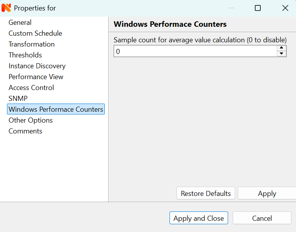
Task: Maximize the Properties window
Action: pyautogui.click(x=258, y=8)
